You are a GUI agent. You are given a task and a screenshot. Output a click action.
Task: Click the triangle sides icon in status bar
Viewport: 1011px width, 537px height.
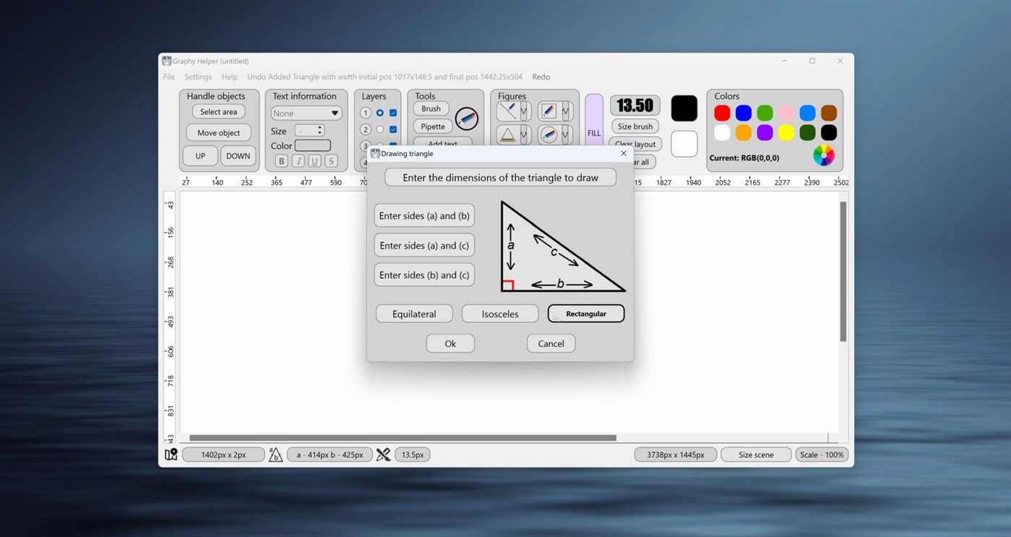pyautogui.click(x=275, y=454)
